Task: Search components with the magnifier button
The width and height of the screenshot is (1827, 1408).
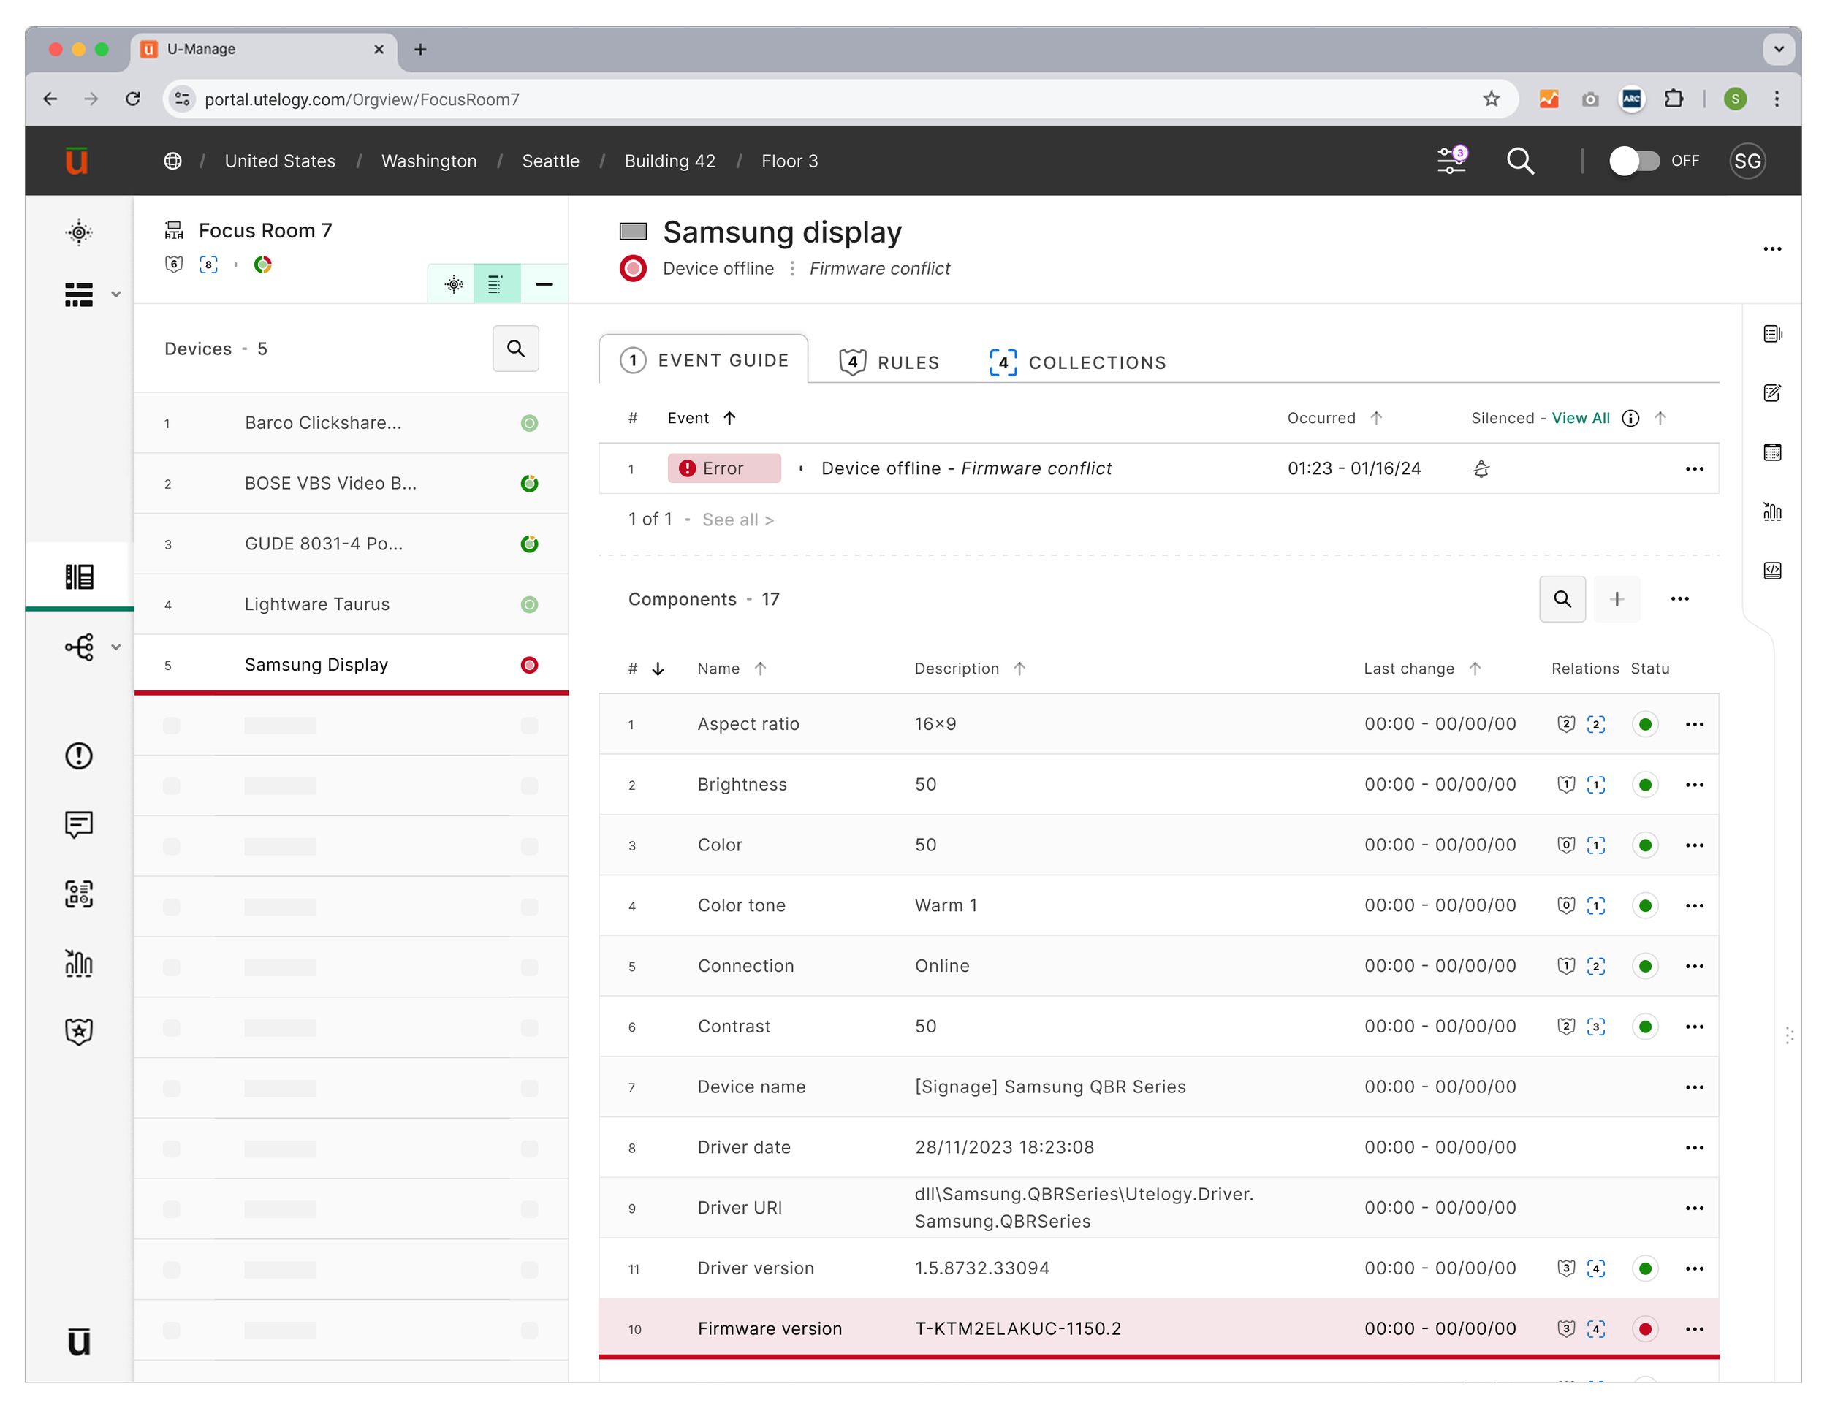Action: [x=1561, y=599]
